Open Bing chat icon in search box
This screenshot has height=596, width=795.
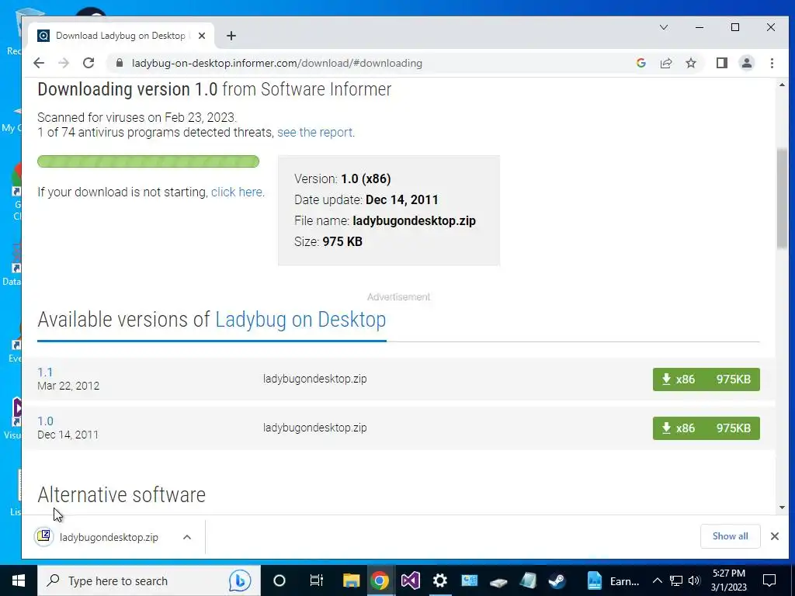239,580
